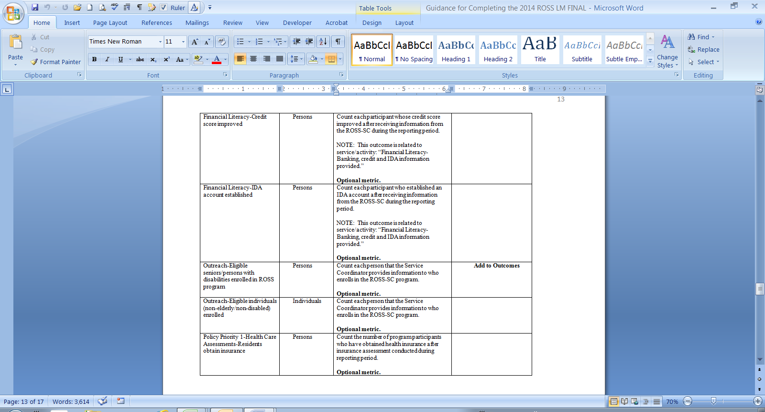Expand the Styles gallery list
This screenshot has width=765, height=412.
coord(650,61)
